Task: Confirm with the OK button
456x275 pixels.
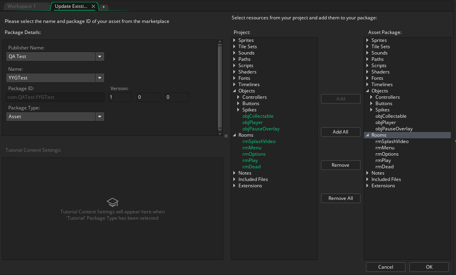Action: pos(429,267)
